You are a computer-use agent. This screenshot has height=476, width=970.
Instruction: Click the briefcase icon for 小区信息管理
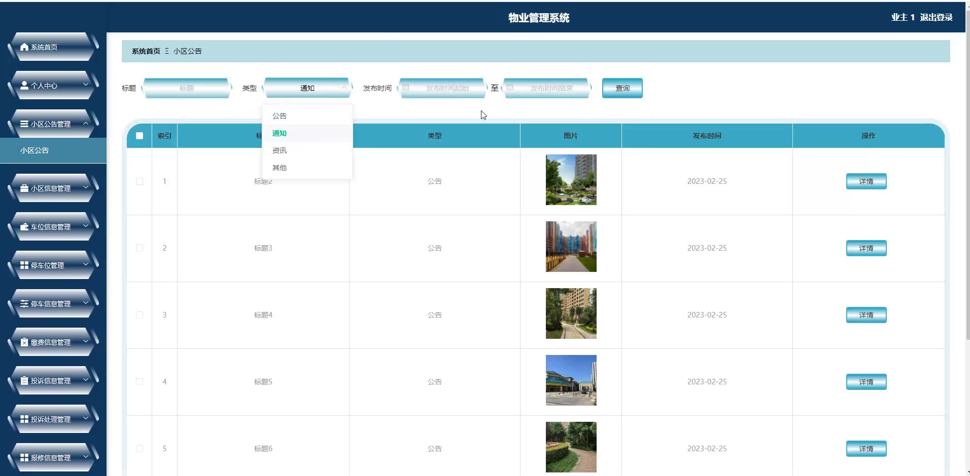pos(24,188)
